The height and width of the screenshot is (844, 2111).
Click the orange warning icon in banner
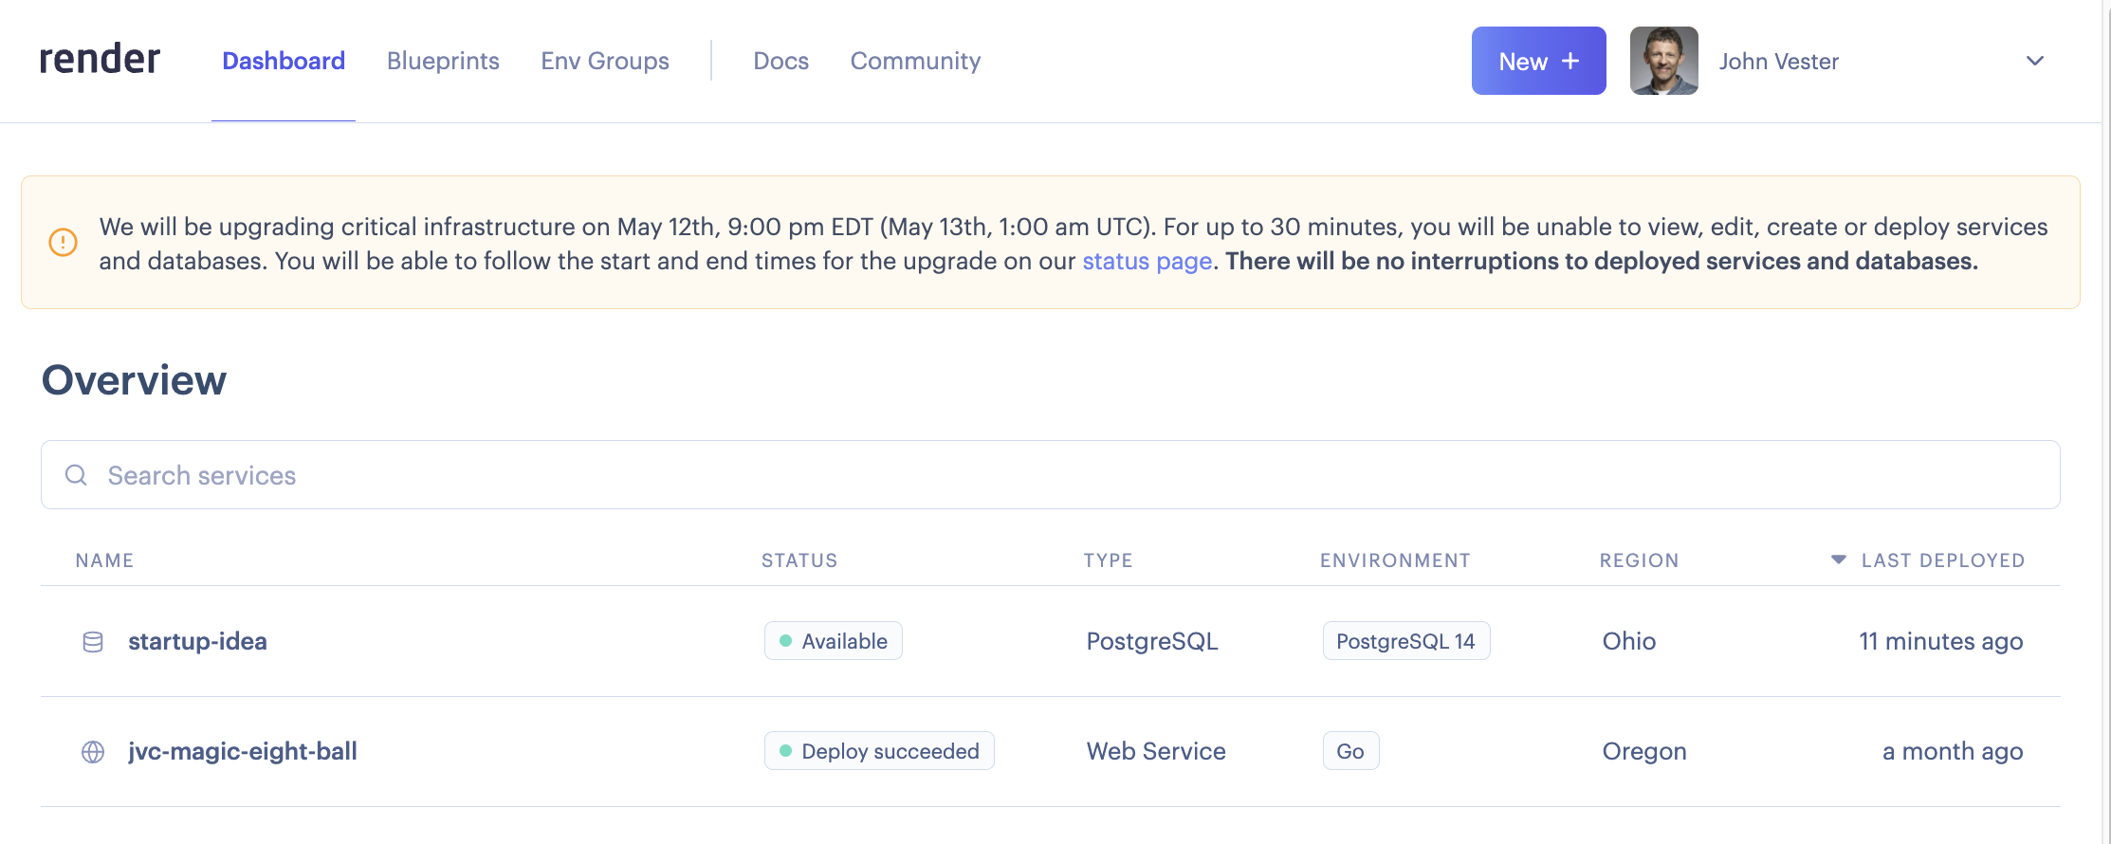(x=64, y=243)
